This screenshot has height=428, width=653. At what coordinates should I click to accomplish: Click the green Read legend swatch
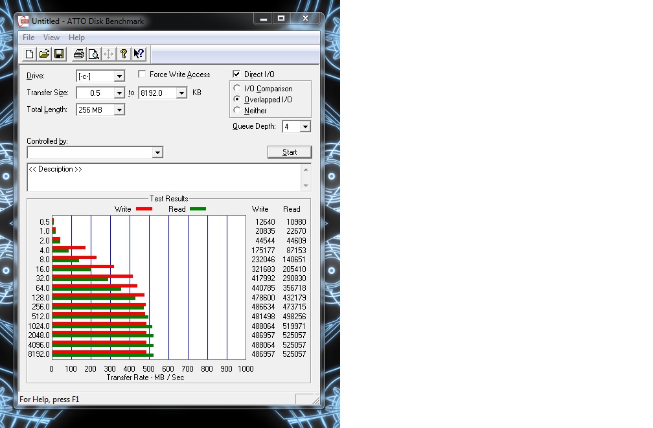pos(198,209)
